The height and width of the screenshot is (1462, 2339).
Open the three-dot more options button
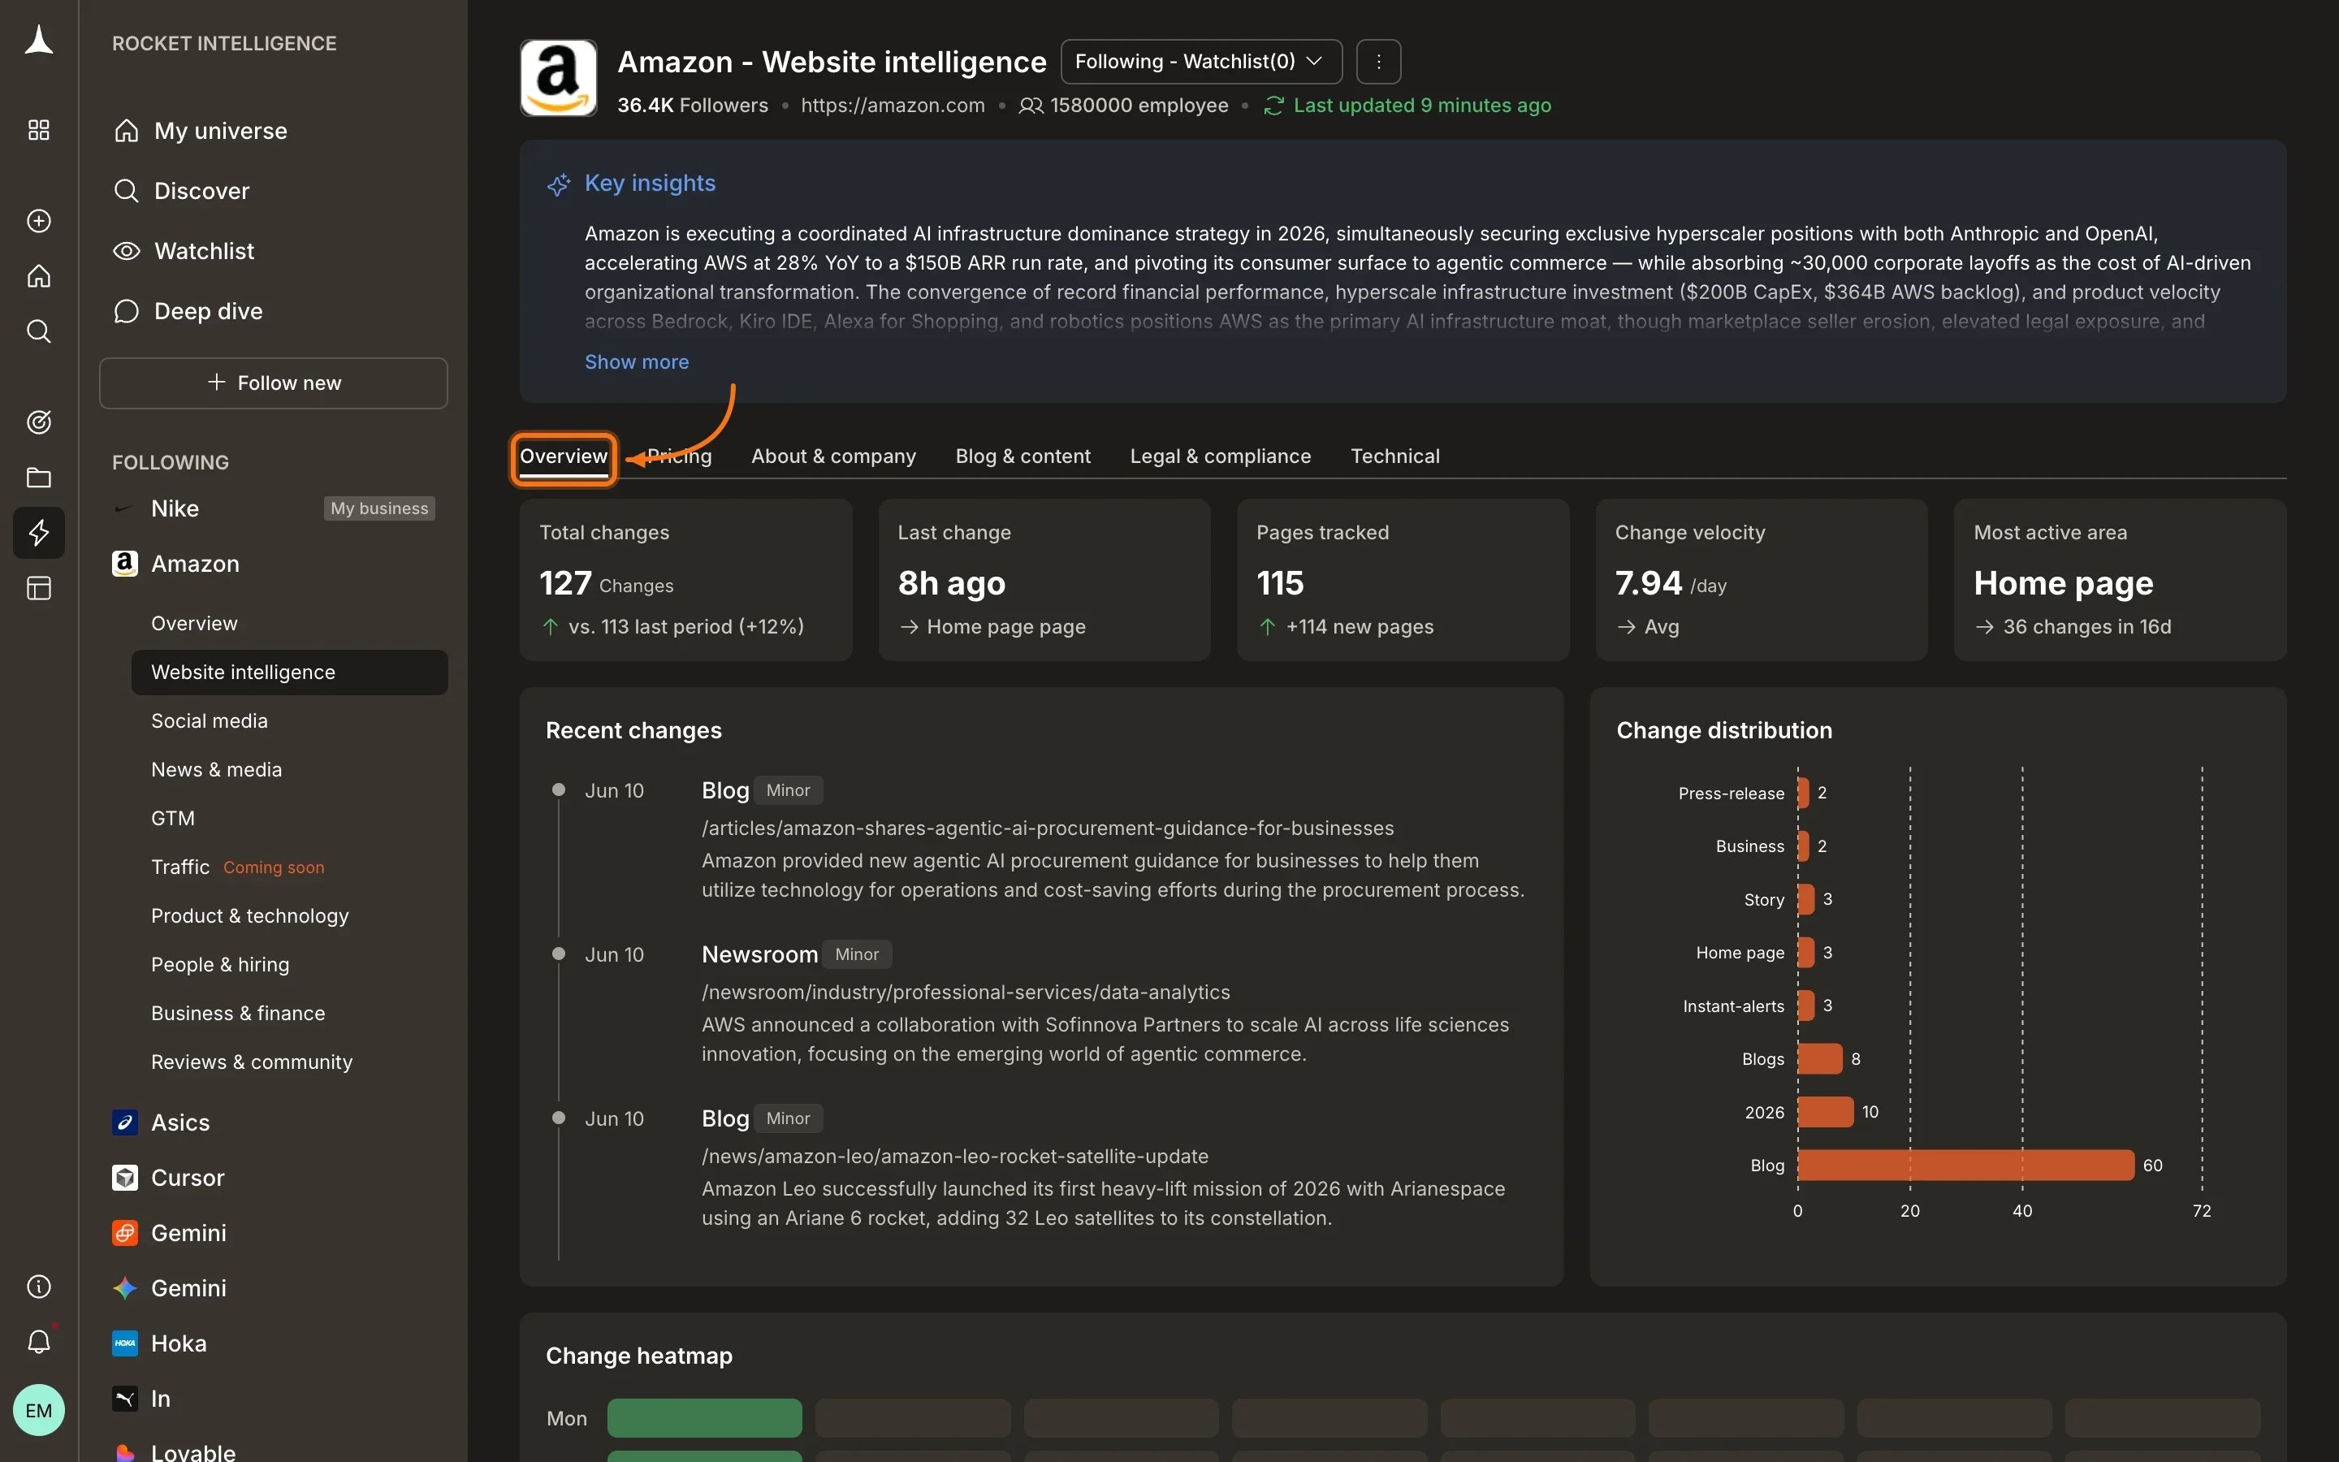[x=1378, y=62]
